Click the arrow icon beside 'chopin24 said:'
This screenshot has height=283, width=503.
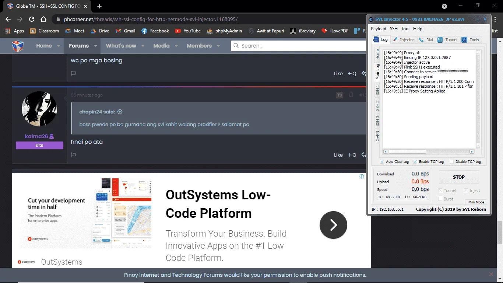pos(120,112)
